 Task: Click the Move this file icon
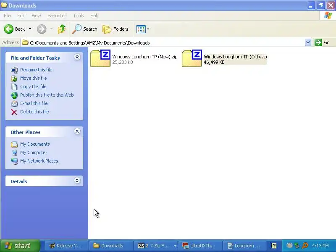click(14, 79)
